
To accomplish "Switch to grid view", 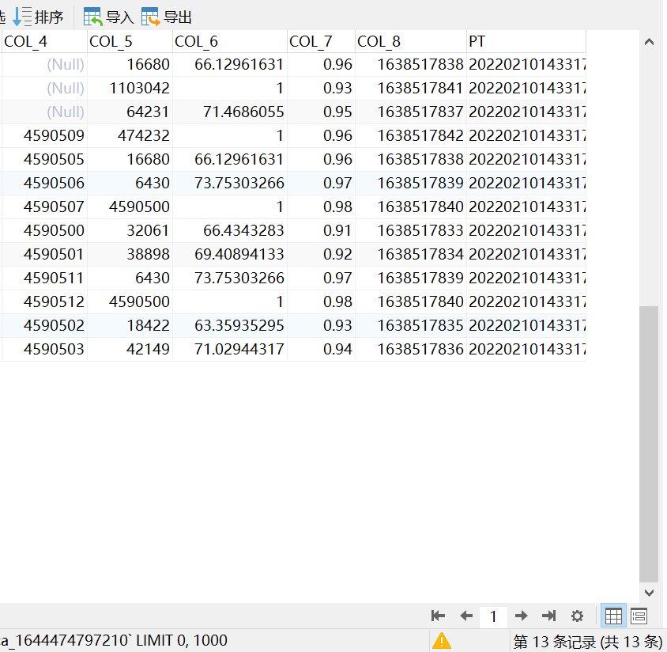I will tap(612, 616).
